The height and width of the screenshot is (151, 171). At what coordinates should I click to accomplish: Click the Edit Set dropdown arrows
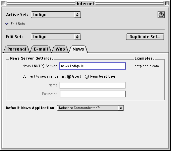point(77,37)
